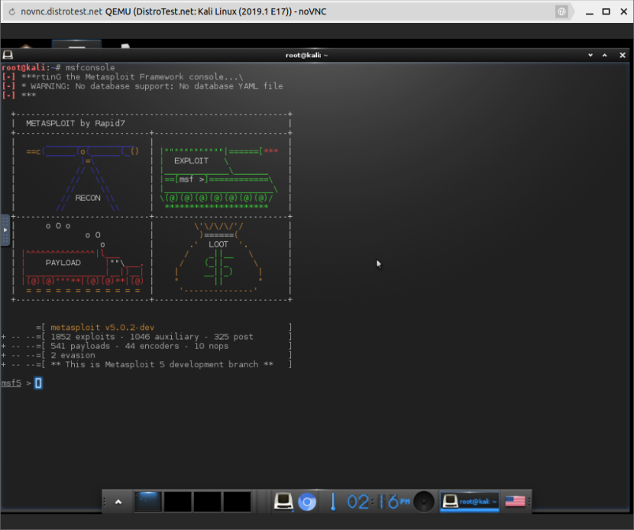This screenshot has height=530, width=634.
Task: Close the root@kali terminal window
Action: click(622, 55)
